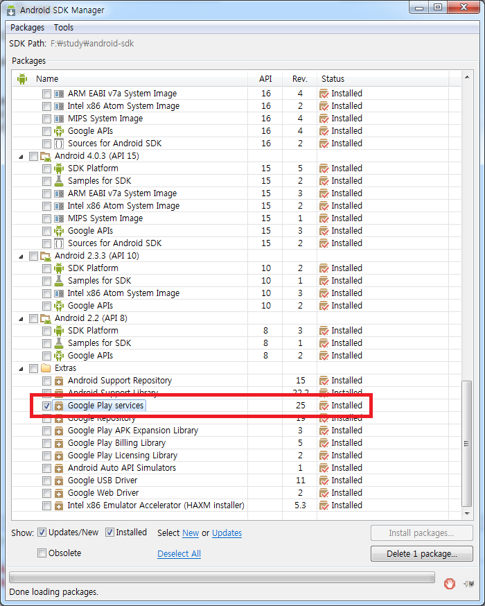Open the Tools menu
Image resolution: width=485 pixels, height=606 pixels.
[64, 28]
